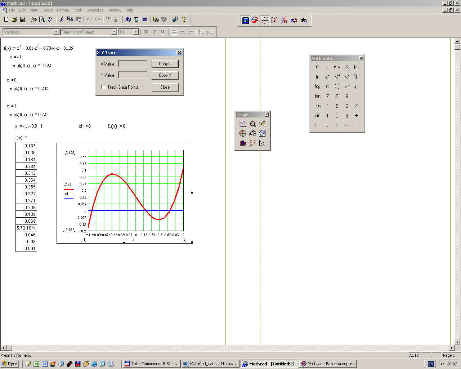Click Close in X-Y Trace dialog
Viewport: 461px width, 369px height.
point(165,87)
